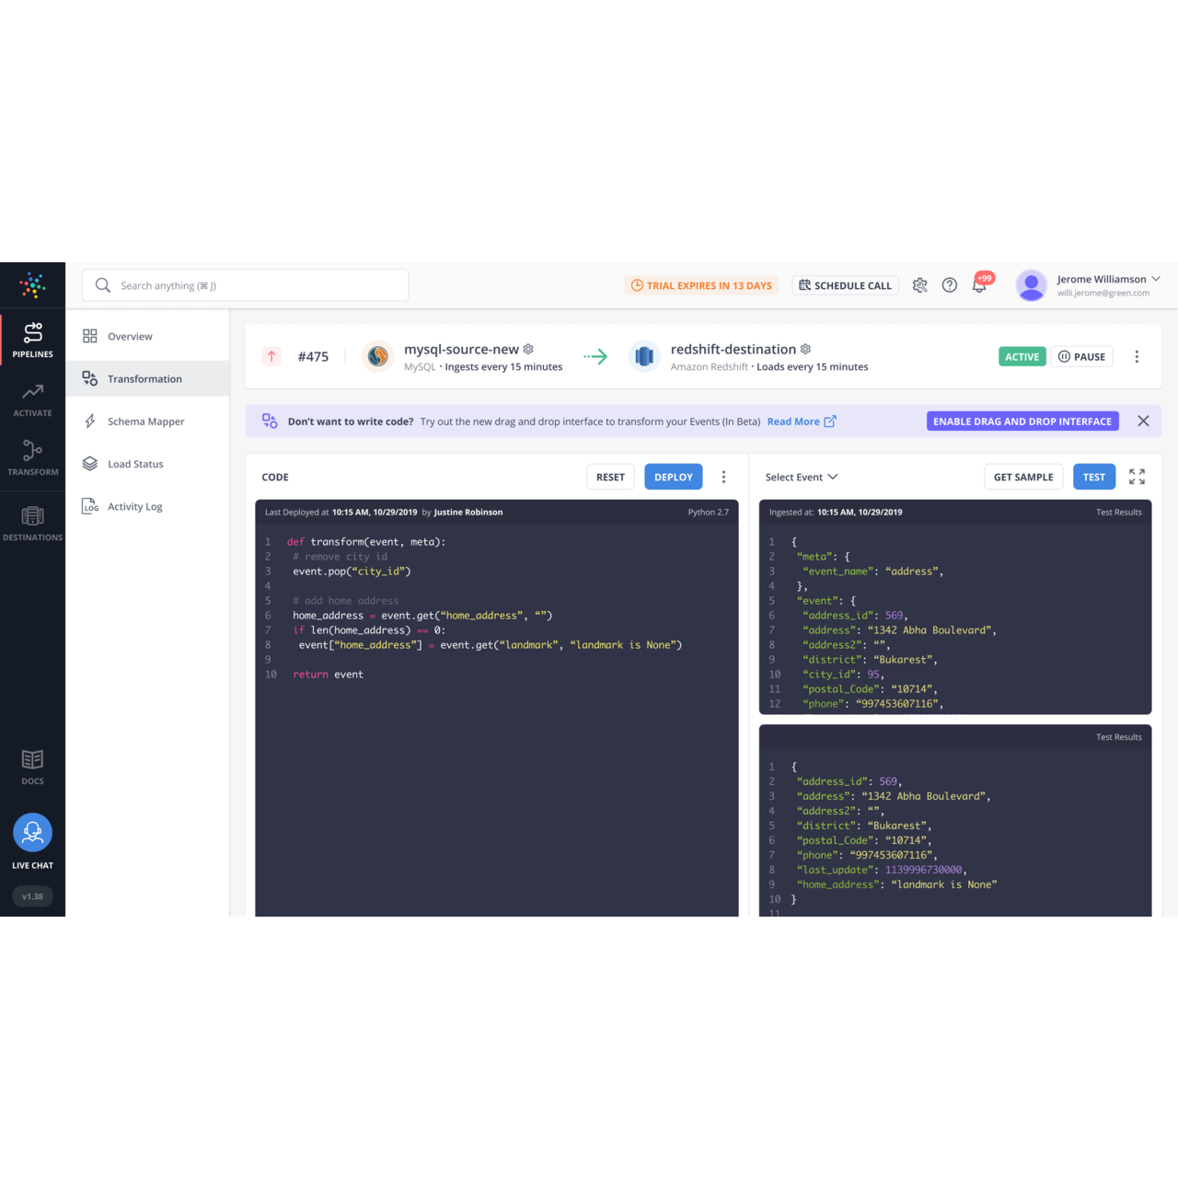Enable drag and drop interface
This screenshot has width=1178, height=1178.
point(1022,422)
